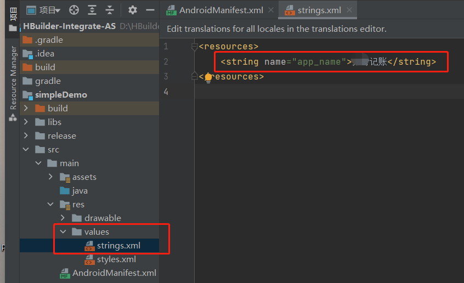The width and height of the screenshot is (464, 283).
Task: Click the Collapse All icon in project toolbar
Action: (110, 10)
